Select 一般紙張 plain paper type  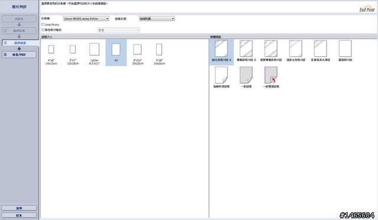point(246,77)
